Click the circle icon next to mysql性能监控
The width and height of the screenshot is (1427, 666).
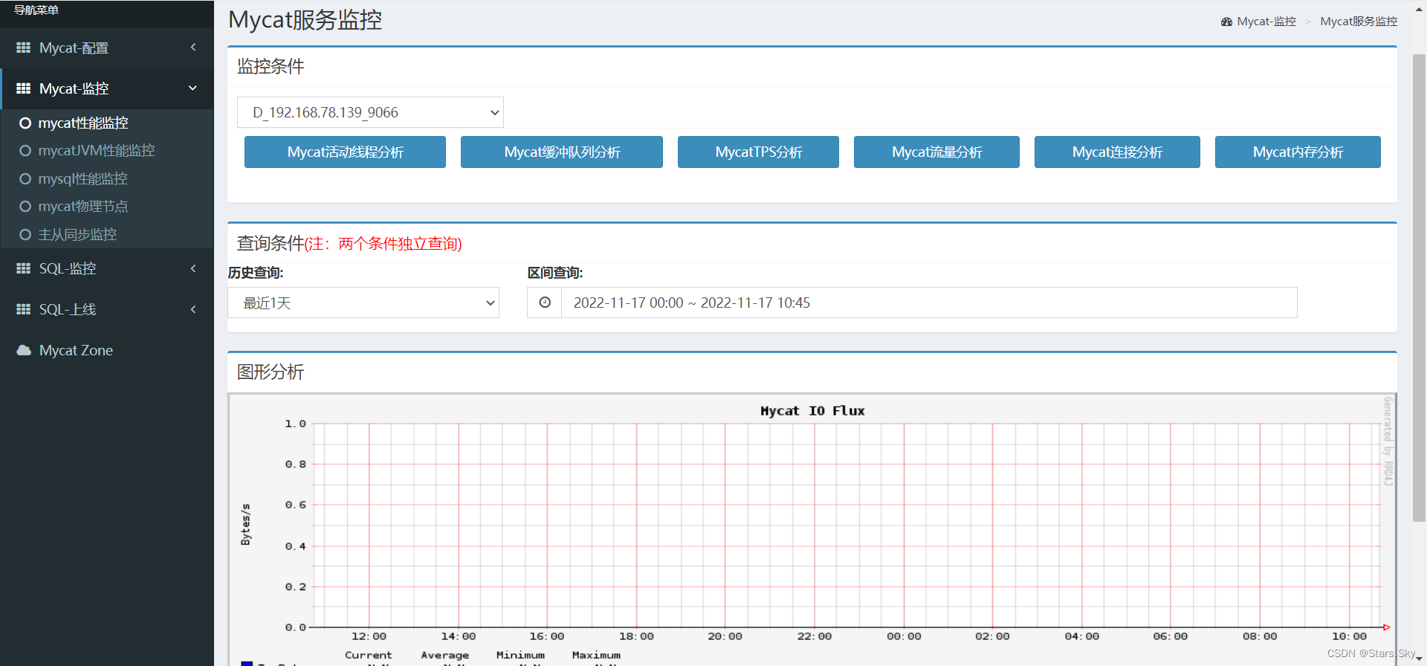25,179
